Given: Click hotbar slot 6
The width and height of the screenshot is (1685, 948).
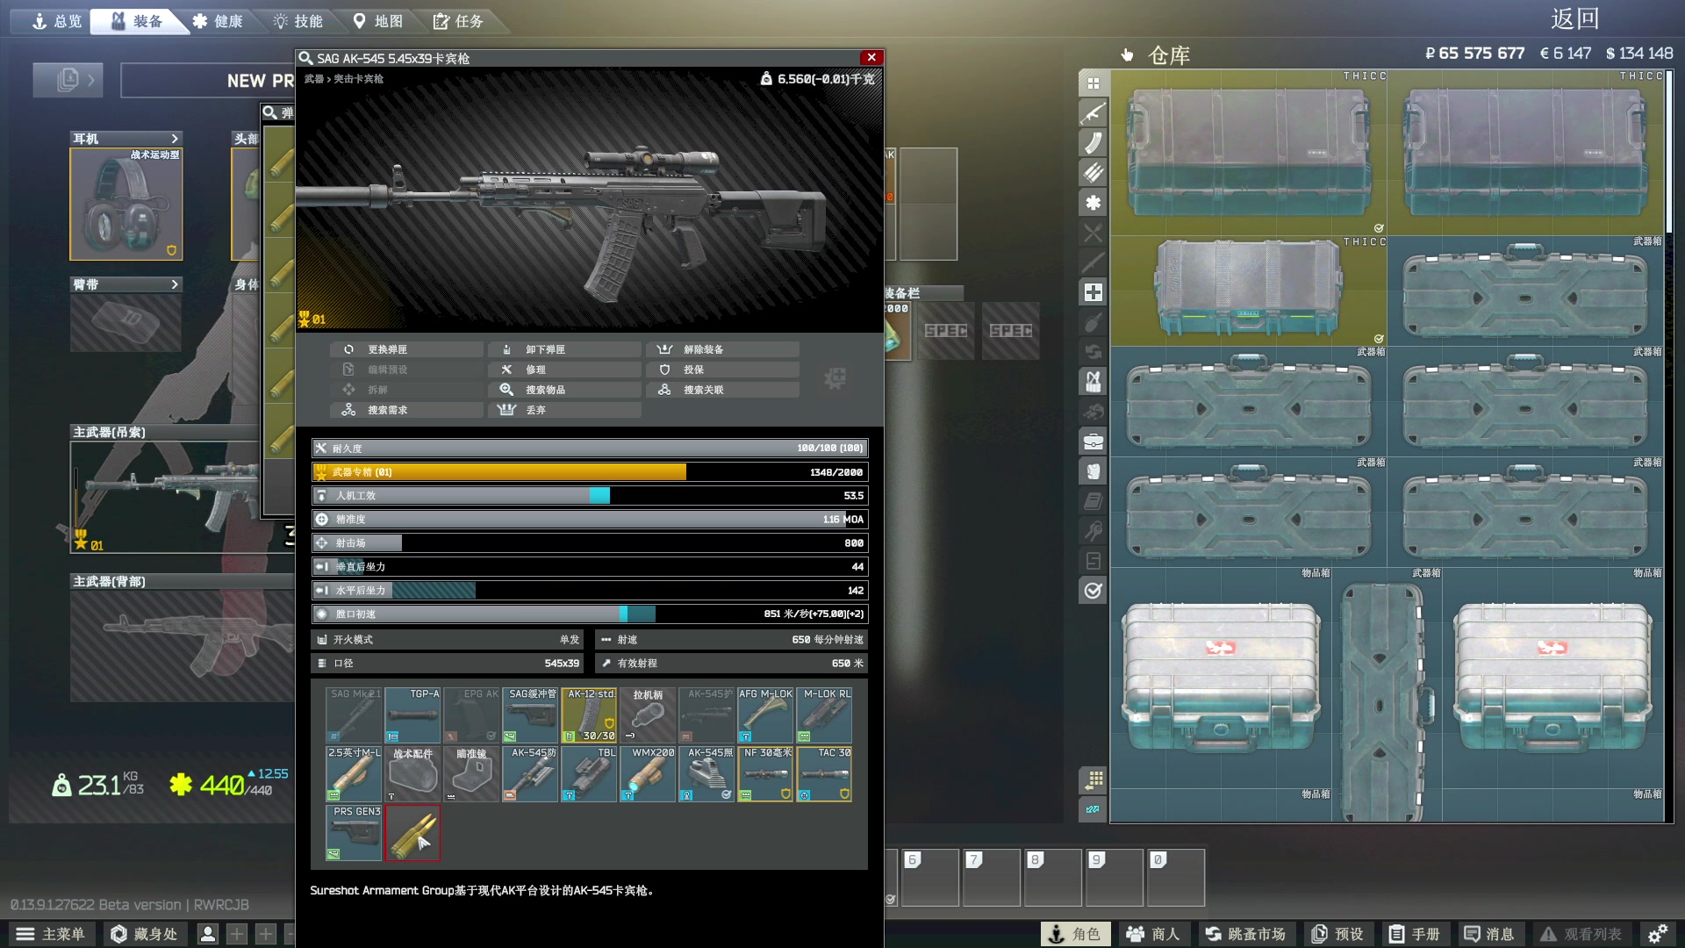Looking at the screenshot, I should click(x=929, y=877).
